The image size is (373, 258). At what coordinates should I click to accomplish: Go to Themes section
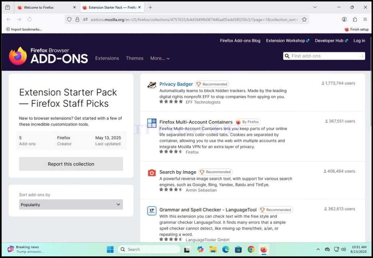(135, 58)
